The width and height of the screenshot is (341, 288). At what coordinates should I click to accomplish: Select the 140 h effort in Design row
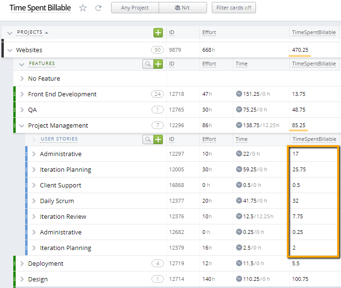pyautogui.click(x=208, y=279)
